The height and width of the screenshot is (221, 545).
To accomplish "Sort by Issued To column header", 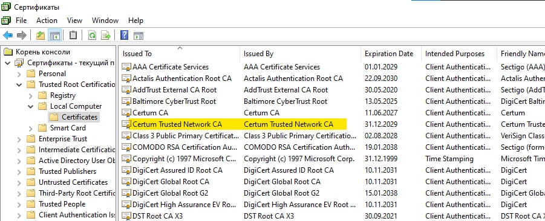I will click(x=180, y=54).
